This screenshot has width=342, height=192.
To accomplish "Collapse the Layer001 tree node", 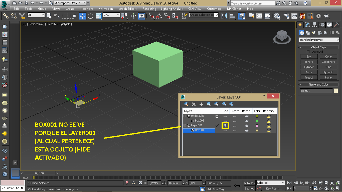I will pyautogui.click(x=185, y=125).
